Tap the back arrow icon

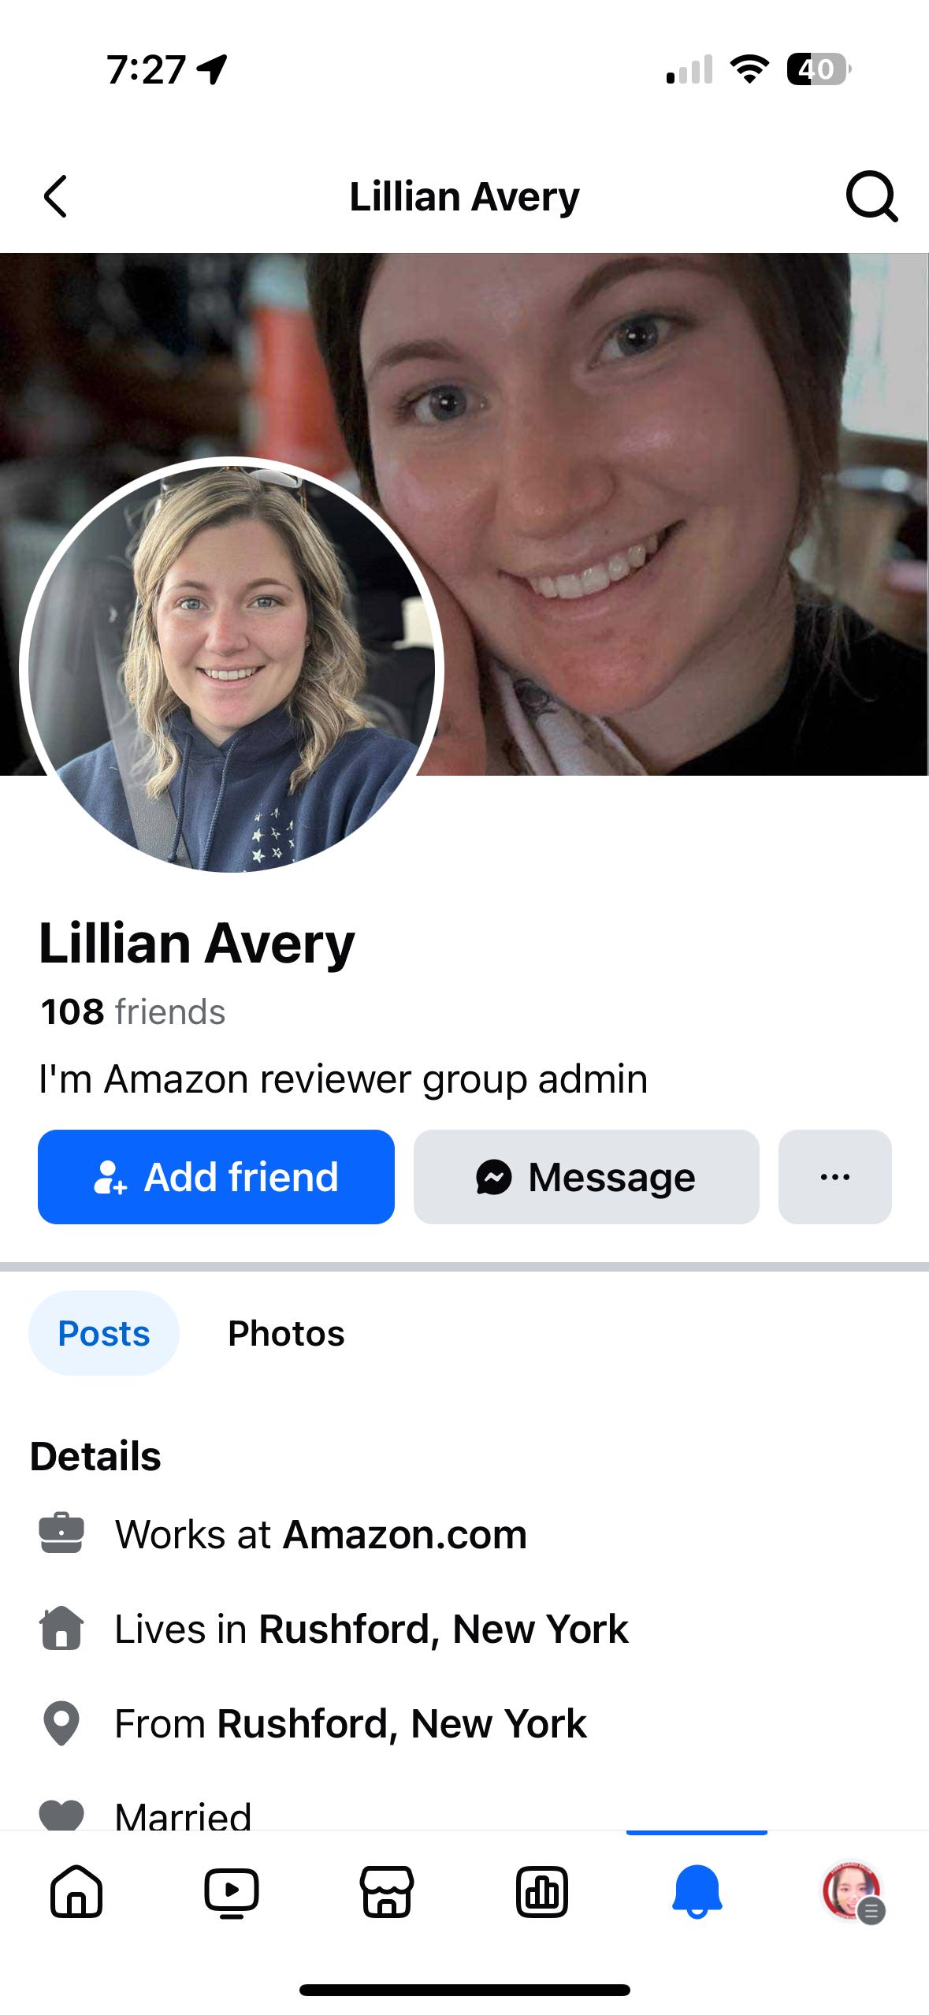click(x=55, y=196)
